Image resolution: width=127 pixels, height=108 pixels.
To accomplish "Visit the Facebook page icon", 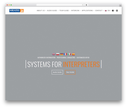I will 113,10.
